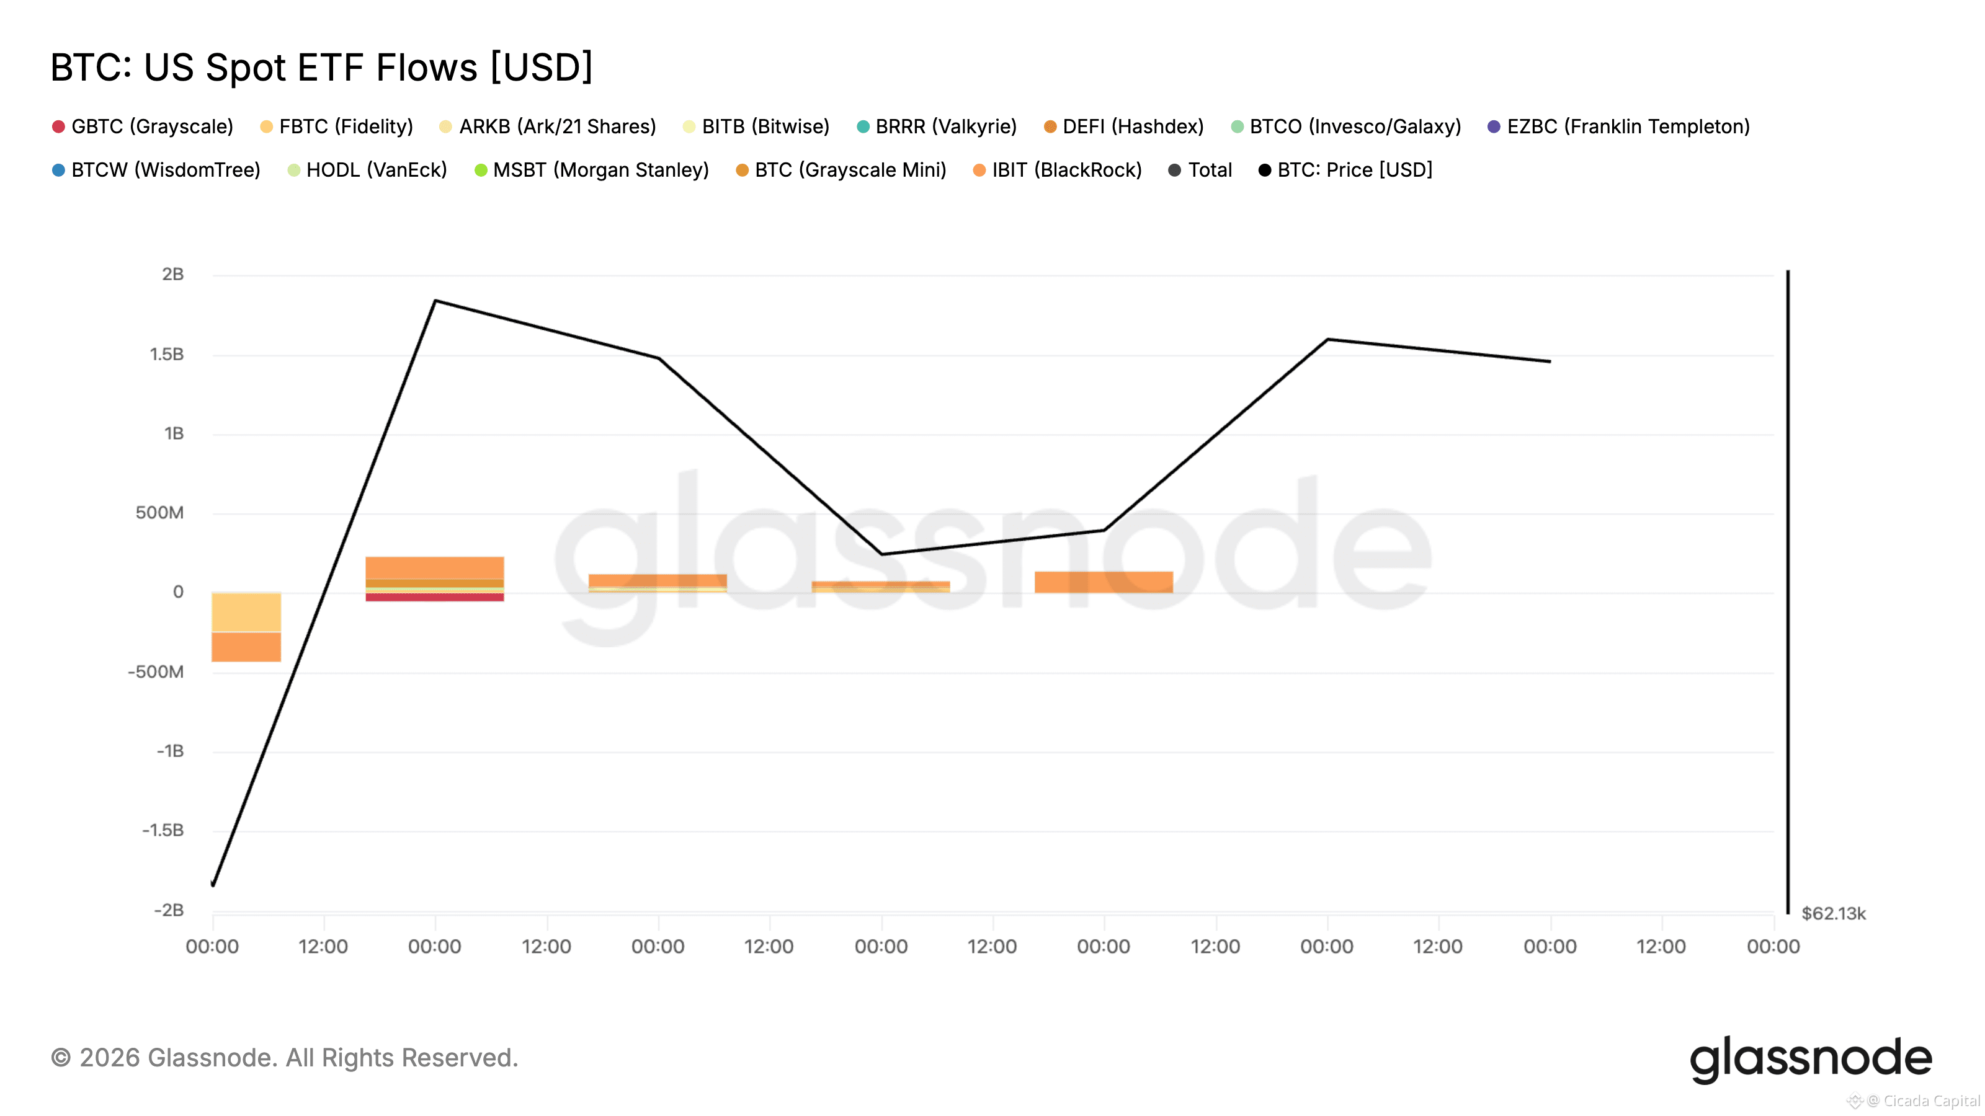
Task: Click the BRRR (Valkyrie) teal legend dot
Action: tap(863, 127)
